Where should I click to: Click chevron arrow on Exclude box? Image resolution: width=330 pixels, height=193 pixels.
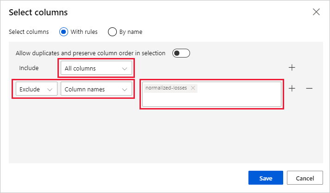[x=50, y=90]
